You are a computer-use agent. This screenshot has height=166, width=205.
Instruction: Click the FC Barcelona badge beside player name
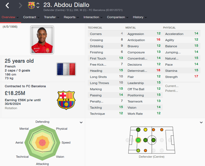31,5
